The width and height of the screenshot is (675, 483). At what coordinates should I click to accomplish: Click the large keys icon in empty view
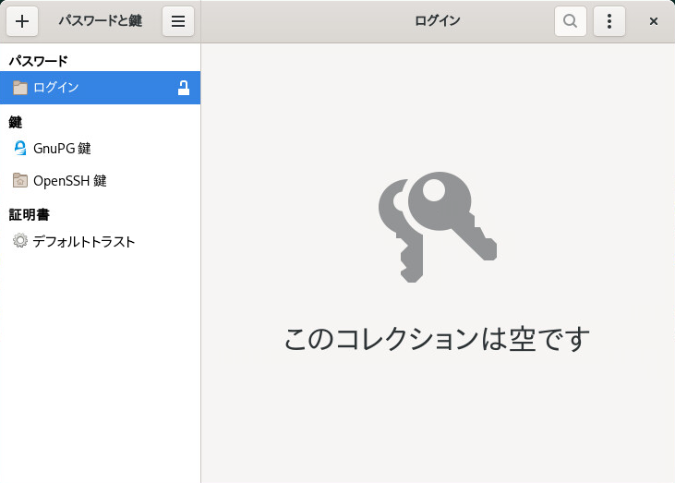tap(437, 227)
